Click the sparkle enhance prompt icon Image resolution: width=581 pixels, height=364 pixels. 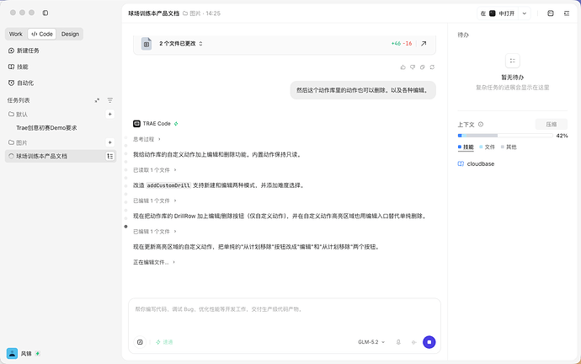point(414,342)
